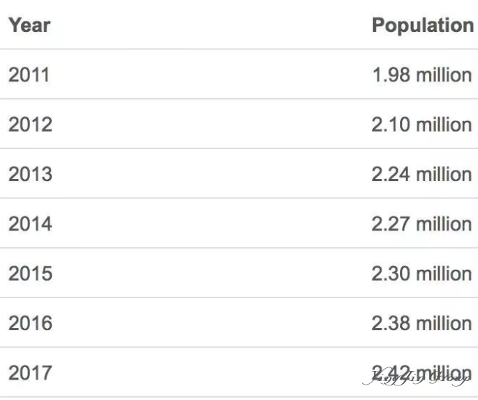Viewport: 478px width, 400px height.
Task: Select the 2016 year cell
Action: [x=30, y=323]
